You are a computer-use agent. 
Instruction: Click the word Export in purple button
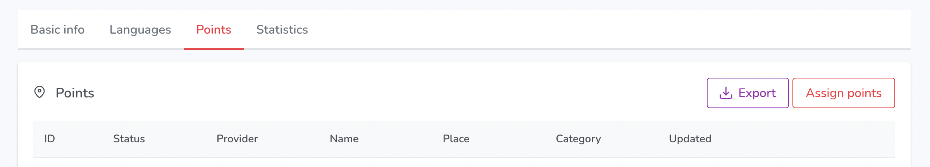coord(757,93)
